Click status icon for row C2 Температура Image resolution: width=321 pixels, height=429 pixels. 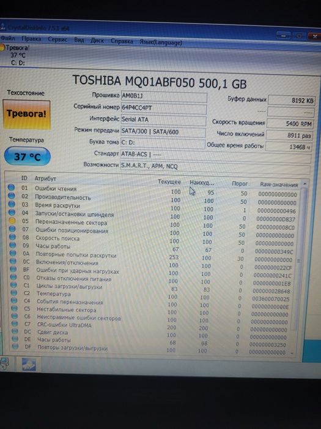tap(14, 292)
